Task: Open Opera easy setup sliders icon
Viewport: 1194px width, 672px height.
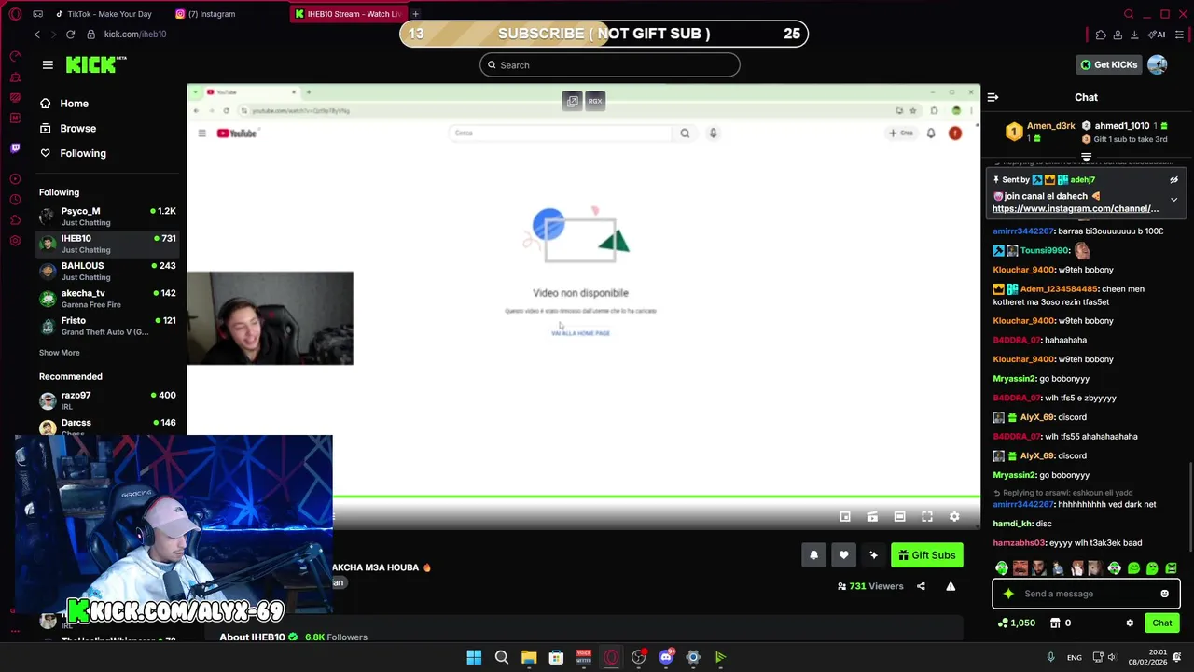Action: coord(1180,35)
